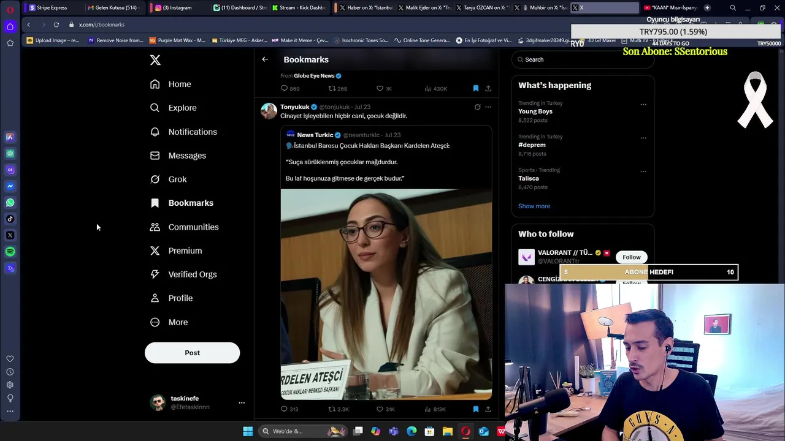This screenshot has height=441, width=785.
Task: Open the three-dot menu on Tonyukuk post
Action: click(488, 107)
